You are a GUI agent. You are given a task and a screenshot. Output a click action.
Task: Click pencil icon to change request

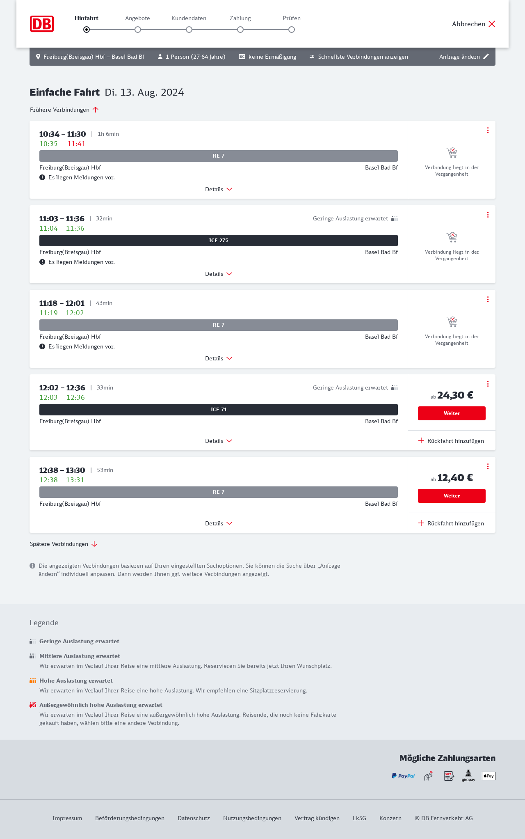click(486, 57)
